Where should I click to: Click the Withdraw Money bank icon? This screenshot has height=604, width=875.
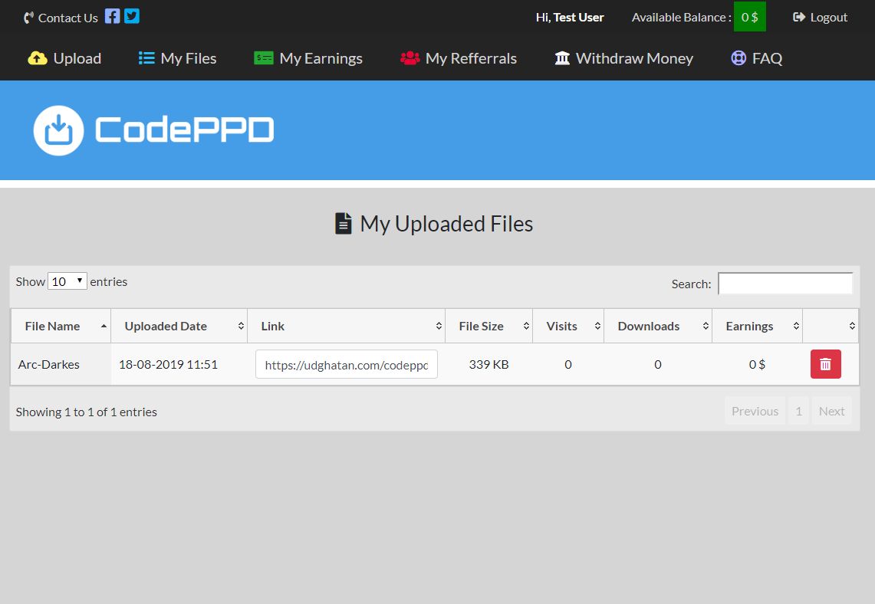click(x=562, y=58)
